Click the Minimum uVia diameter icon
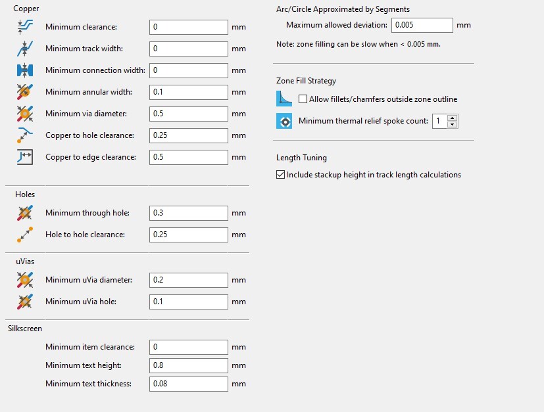The width and height of the screenshot is (544, 412). [25, 280]
